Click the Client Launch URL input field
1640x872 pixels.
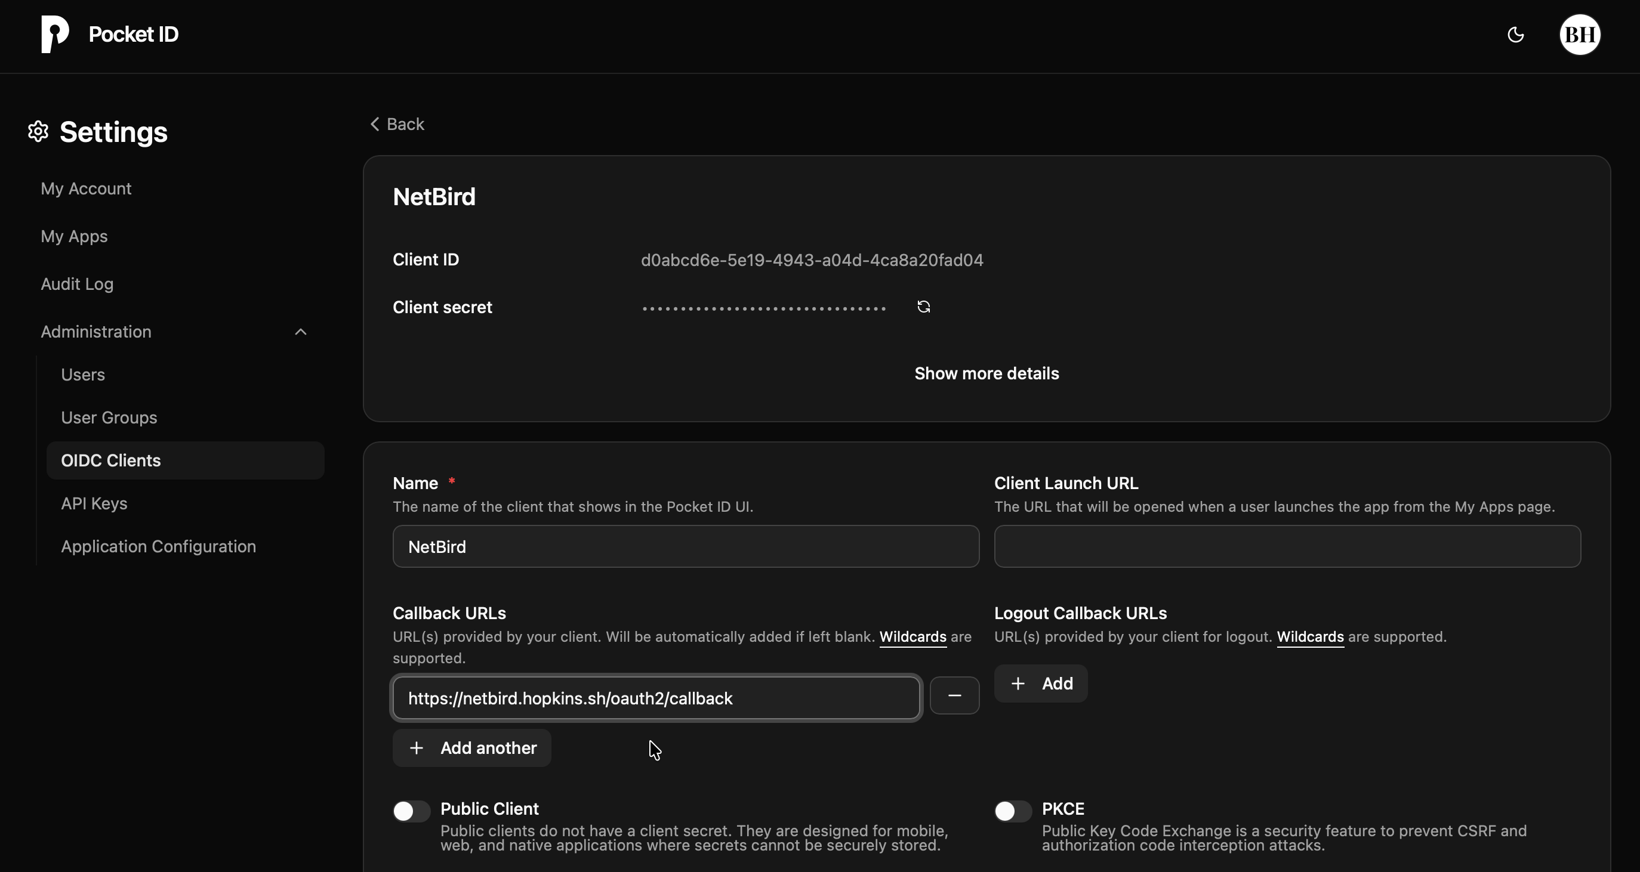pos(1287,546)
